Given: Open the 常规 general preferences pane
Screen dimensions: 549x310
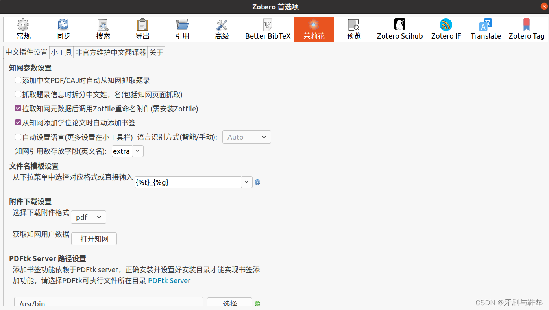Looking at the screenshot, I should (x=23, y=30).
